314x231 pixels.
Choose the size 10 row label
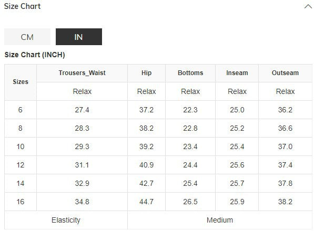click(21, 146)
